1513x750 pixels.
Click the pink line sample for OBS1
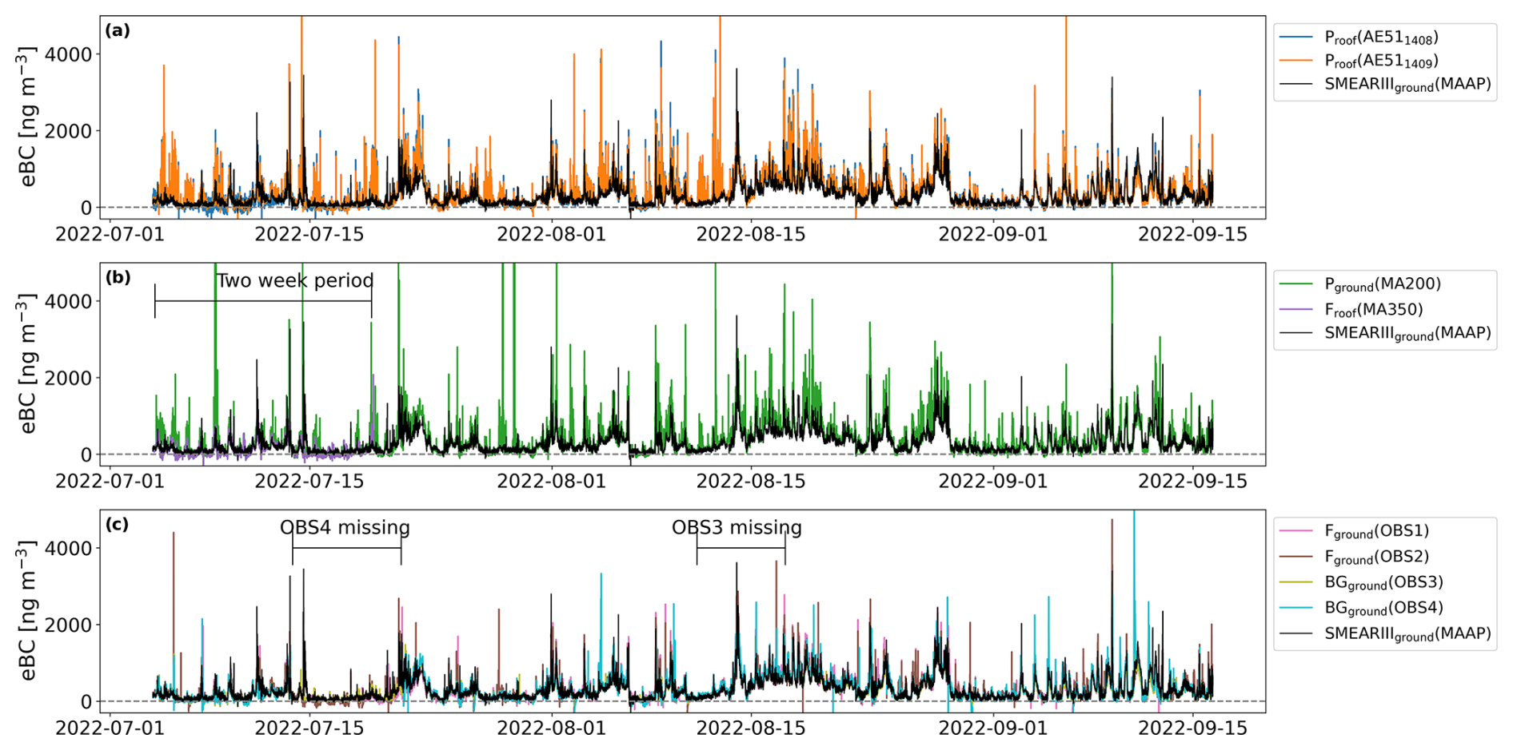click(x=1296, y=530)
